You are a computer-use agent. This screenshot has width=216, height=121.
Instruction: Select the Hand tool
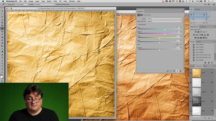[x=2, y=67]
